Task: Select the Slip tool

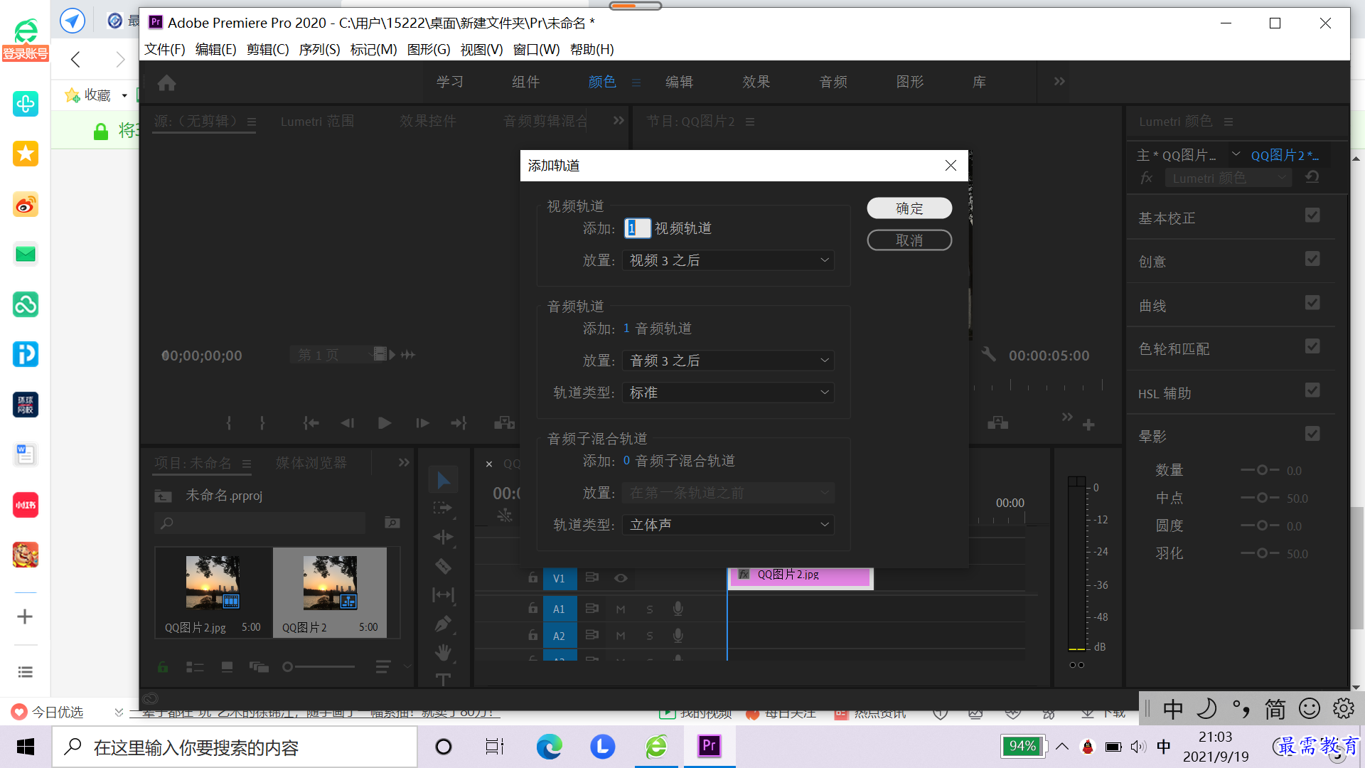Action: tap(443, 594)
